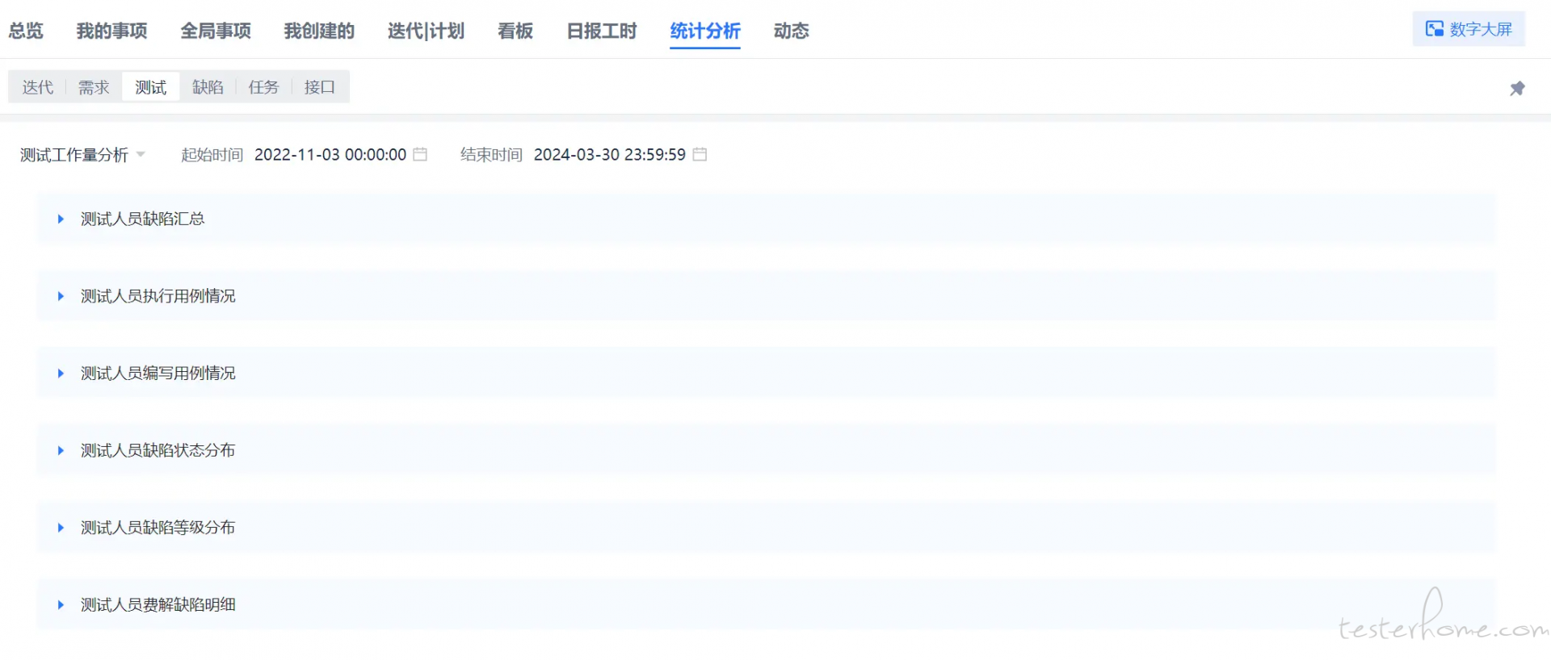The width and height of the screenshot is (1551, 660).
Task: Click end time field 2024-03-30 23:59:59
Action: click(x=610, y=154)
